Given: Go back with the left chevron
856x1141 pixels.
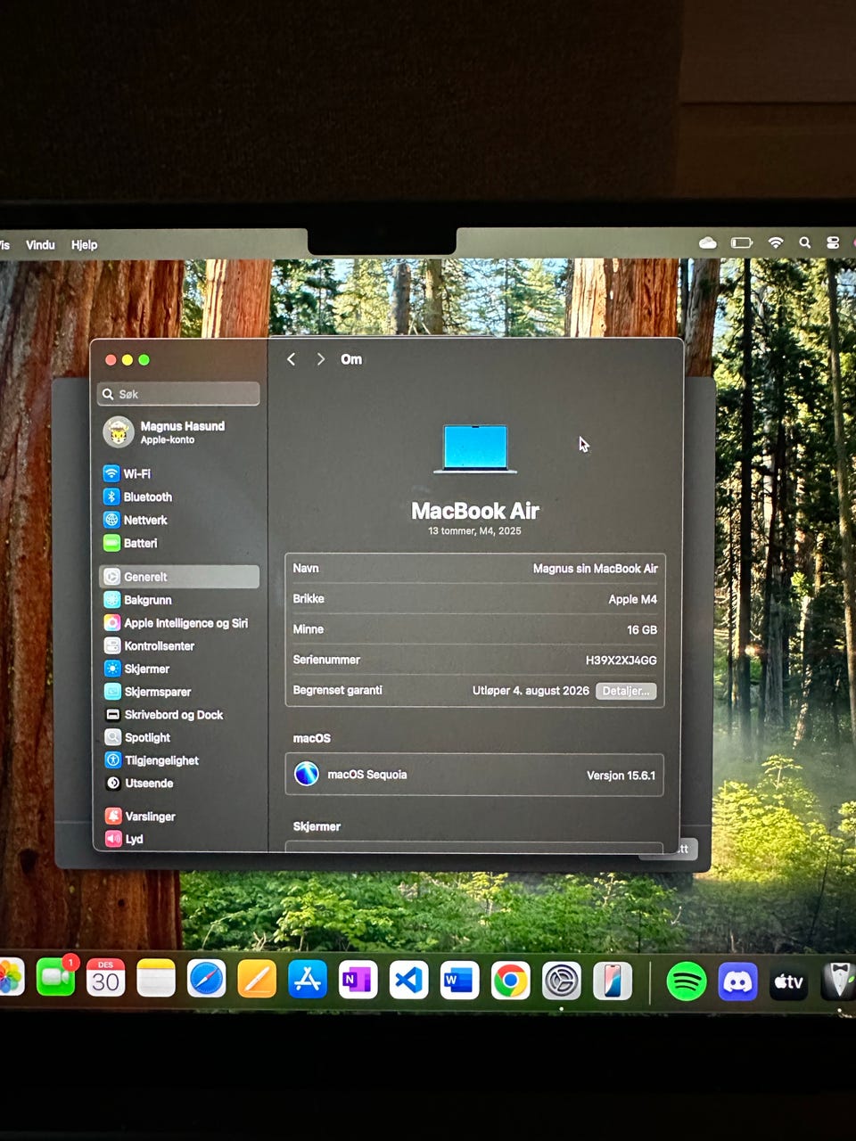Looking at the screenshot, I should pos(291,359).
